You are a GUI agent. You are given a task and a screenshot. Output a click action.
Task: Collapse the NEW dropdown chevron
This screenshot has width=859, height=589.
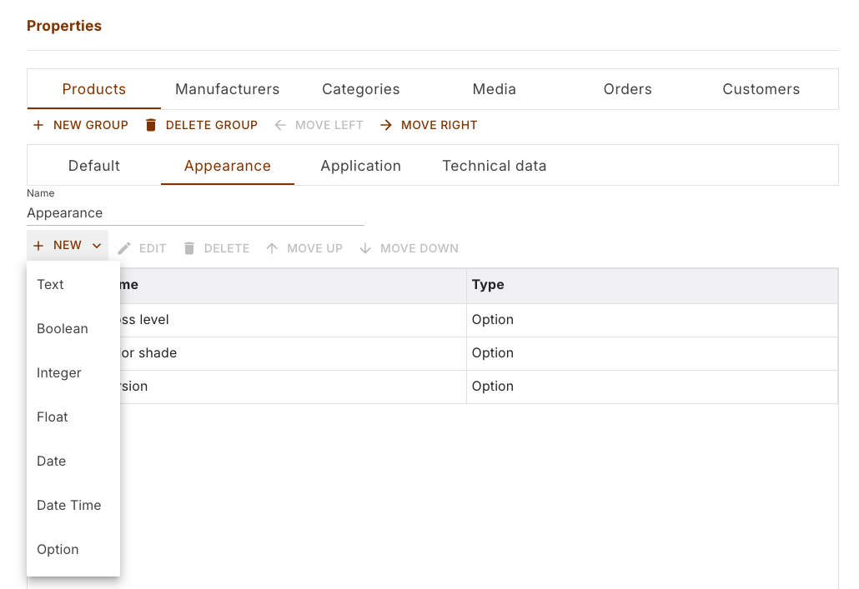pos(97,246)
